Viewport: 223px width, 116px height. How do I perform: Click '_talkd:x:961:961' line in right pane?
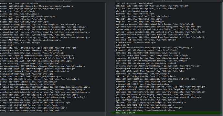click(154, 95)
